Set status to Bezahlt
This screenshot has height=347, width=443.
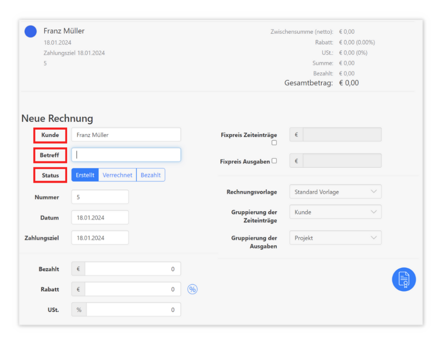(x=151, y=175)
